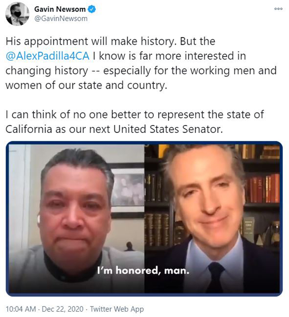Click the left video pane with gray sweater
289x317 pixels.
pyautogui.click(x=77, y=219)
